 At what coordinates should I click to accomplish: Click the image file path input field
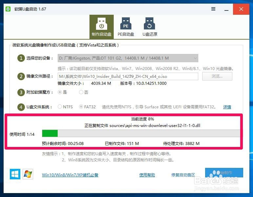(128, 76)
